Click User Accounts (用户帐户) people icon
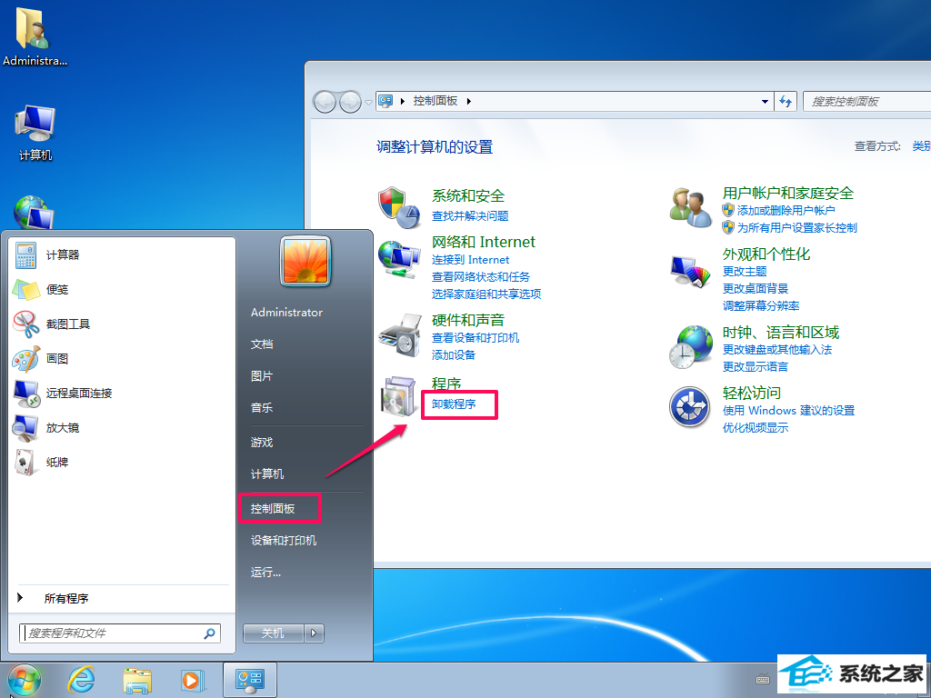Image resolution: width=931 pixels, height=698 pixels. click(x=691, y=207)
